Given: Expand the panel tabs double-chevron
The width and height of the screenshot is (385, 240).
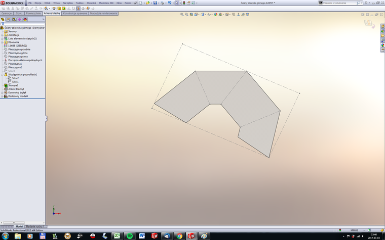Looking at the screenshot, I should click(43, 19).
